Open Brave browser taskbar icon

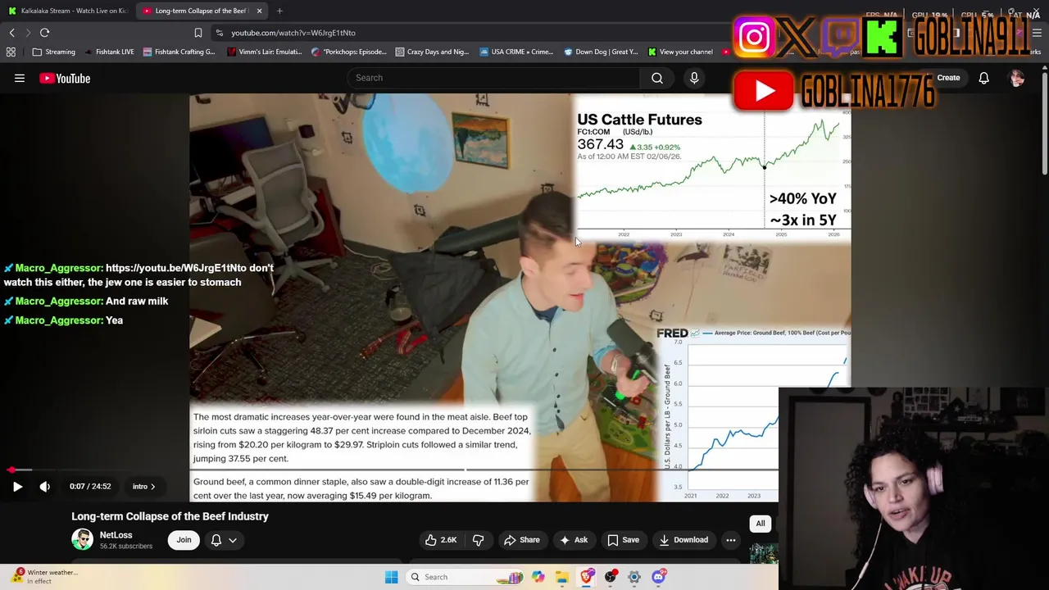[587, 577]
